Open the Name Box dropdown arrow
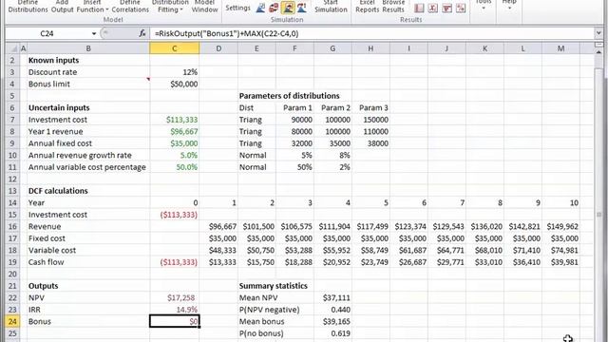 point(93,34)
